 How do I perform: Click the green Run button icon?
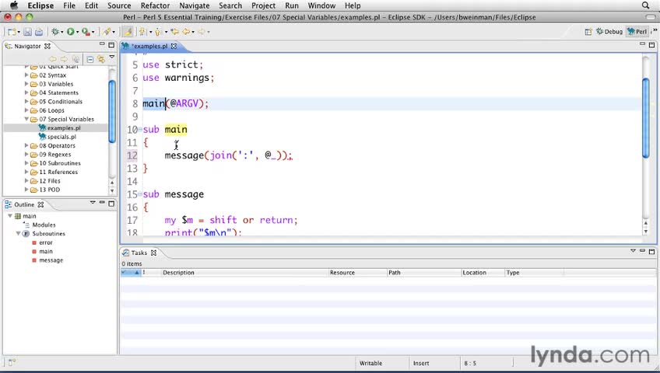coord(70,32)
